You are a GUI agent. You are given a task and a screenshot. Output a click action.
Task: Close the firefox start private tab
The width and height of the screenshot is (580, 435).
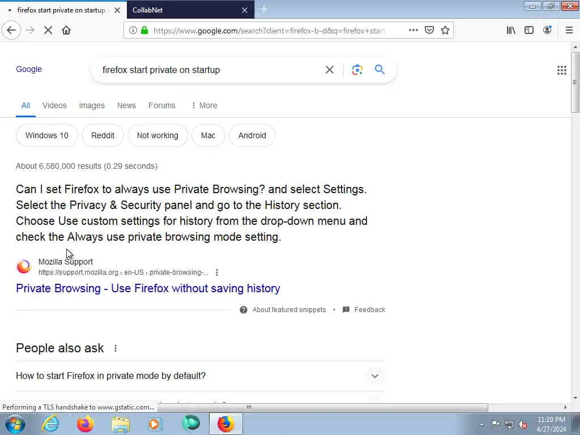point(117,10)
